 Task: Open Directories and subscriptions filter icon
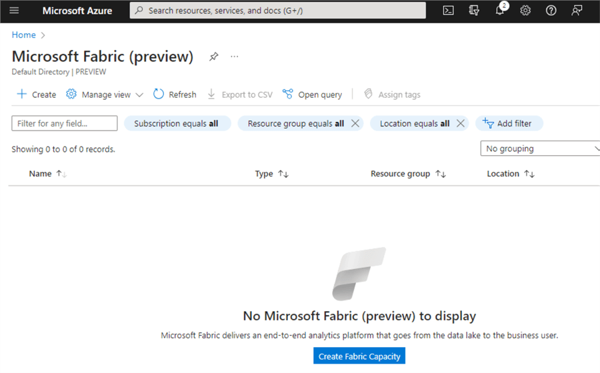[x=474, y=10]
